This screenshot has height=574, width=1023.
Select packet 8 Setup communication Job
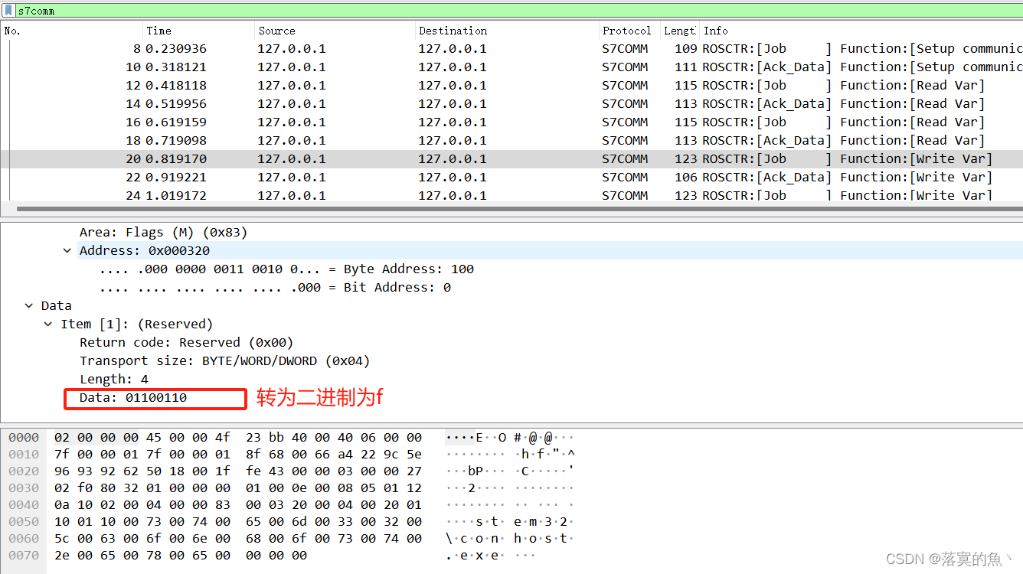tap(512, 48)
